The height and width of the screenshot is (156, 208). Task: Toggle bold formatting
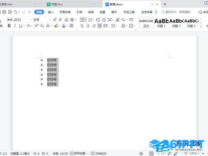pos(9,26)
